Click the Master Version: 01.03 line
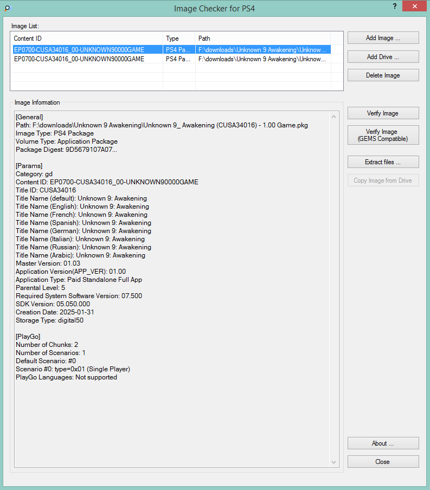This screenshot has height=490, width=430. coord(48,263)
